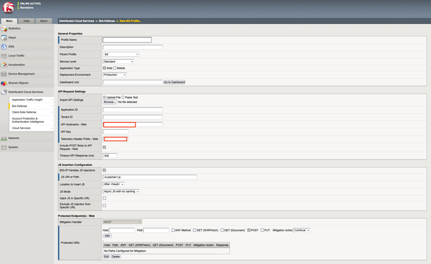Screen dimensions: 431x264
Task: Check Inject JS in Specific URL
Action: click(104, 199)
